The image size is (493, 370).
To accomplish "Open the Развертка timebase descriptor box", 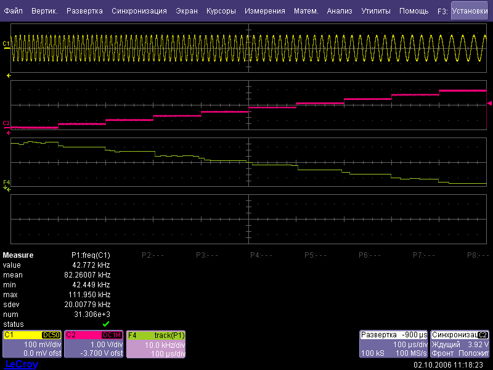I will click(x=393, y=343).
